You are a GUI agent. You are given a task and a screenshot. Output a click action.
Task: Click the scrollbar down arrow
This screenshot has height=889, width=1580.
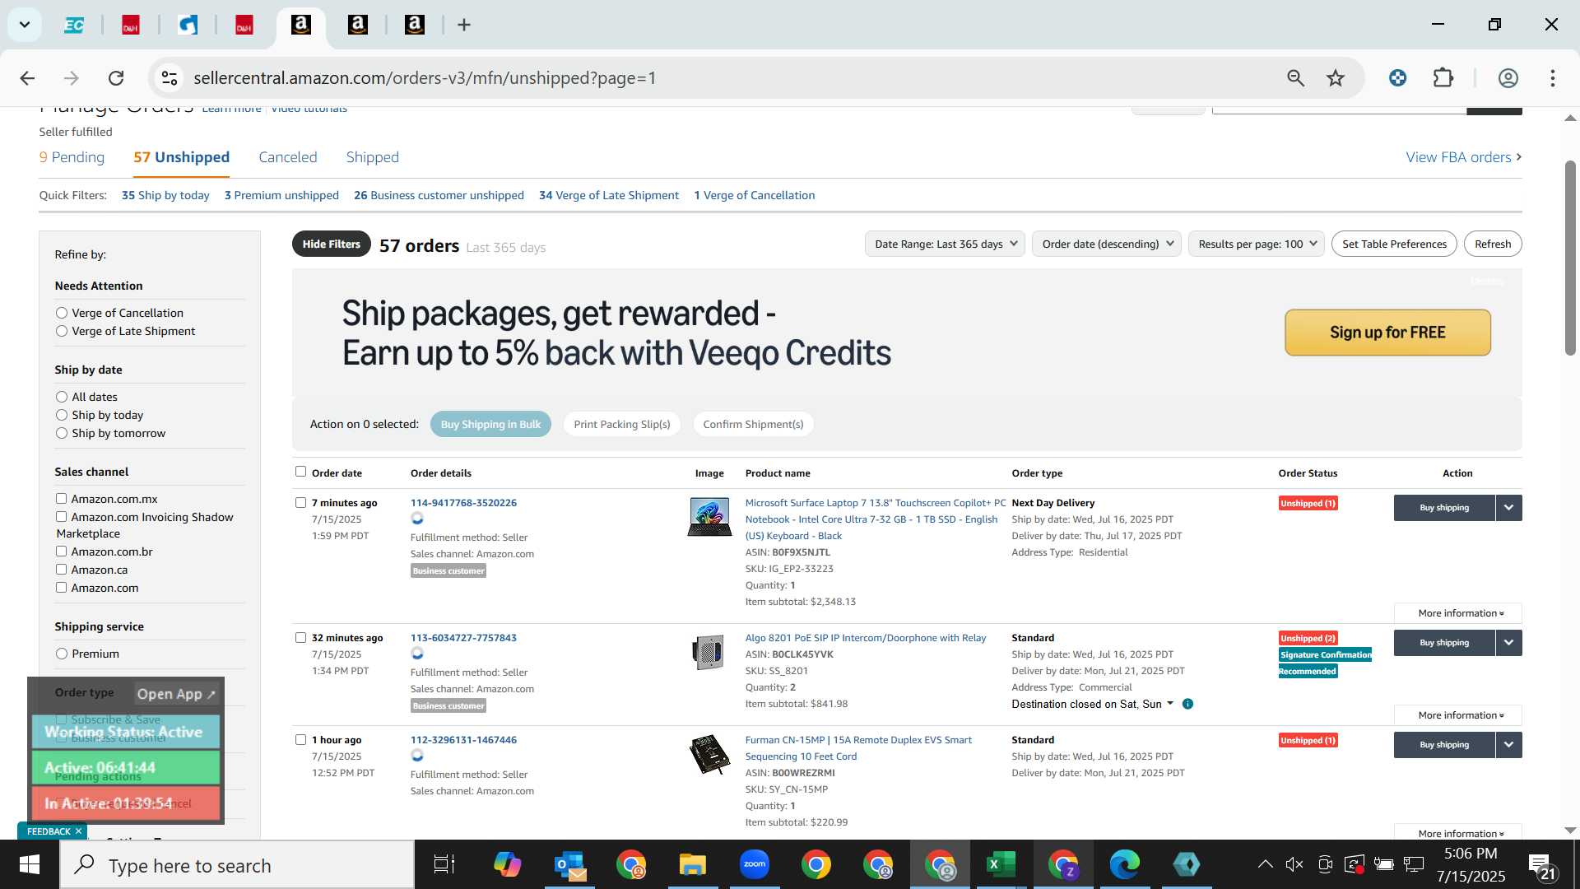[x=1570, y=831]
